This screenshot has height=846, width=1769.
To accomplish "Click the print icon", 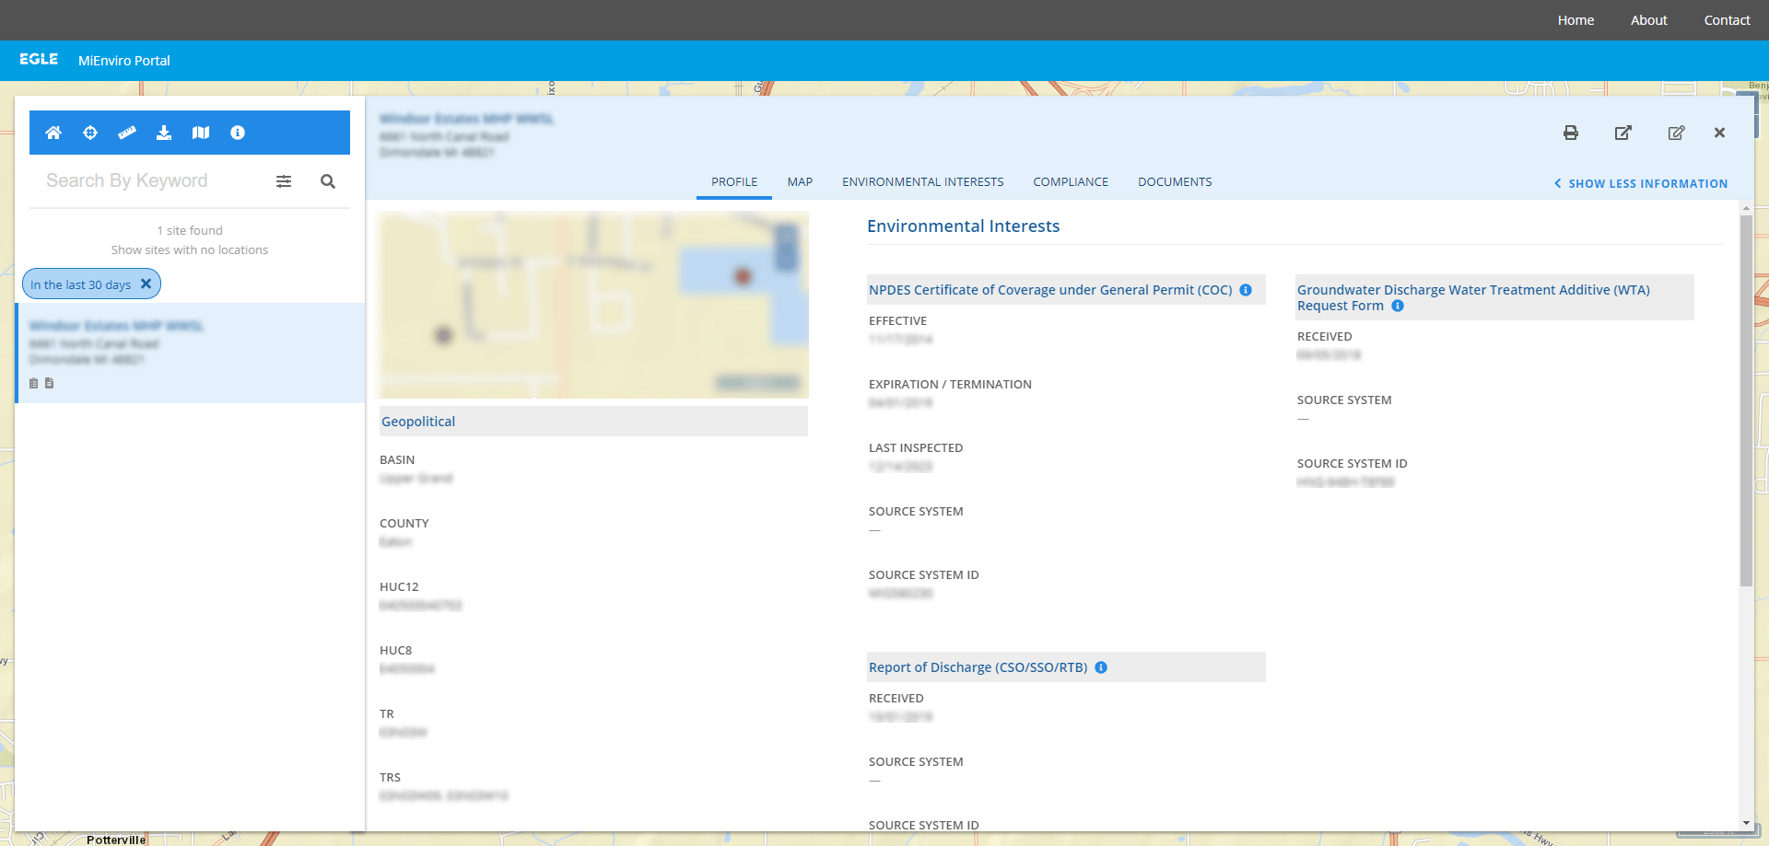I will pyautogui.click(x=1571, y=133).
